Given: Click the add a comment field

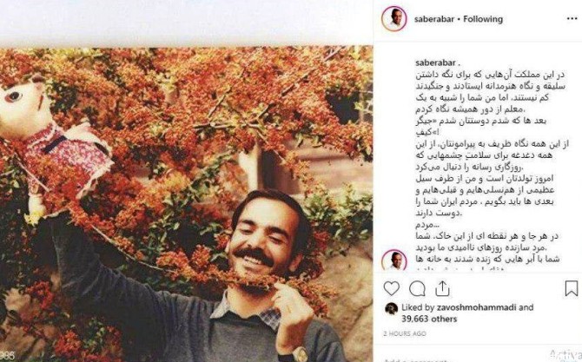Looking at the screenshot, I should click(464, 359).
